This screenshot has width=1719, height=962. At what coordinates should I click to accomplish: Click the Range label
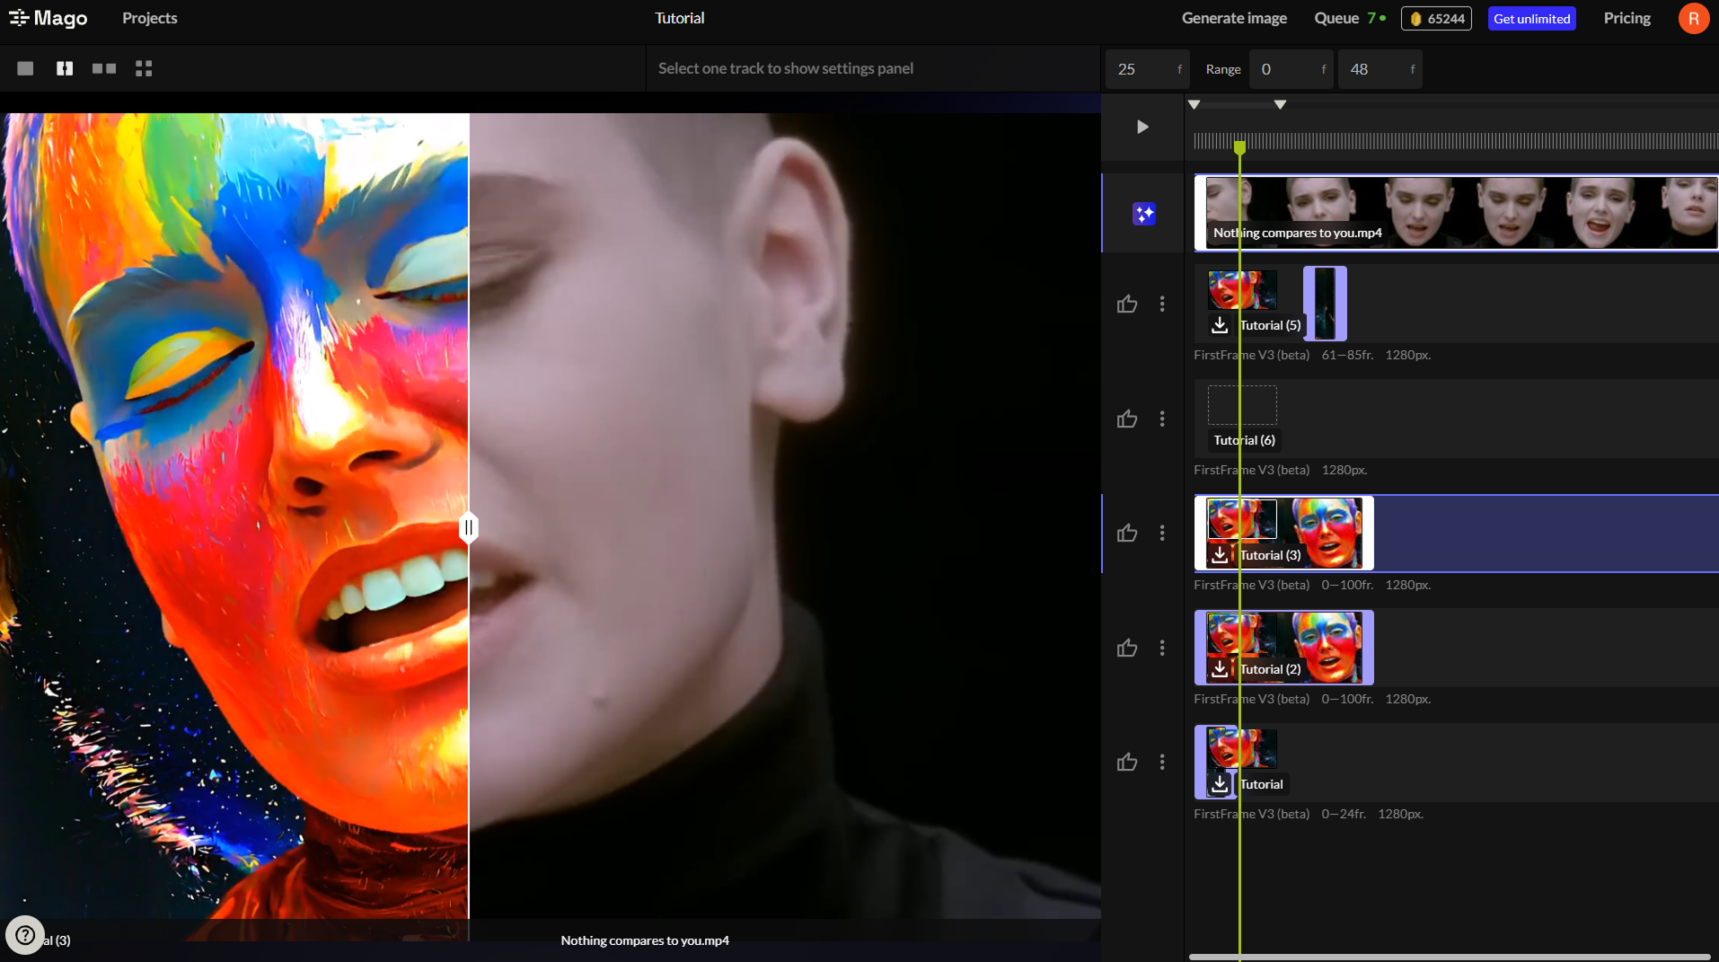coord(1223,69)
